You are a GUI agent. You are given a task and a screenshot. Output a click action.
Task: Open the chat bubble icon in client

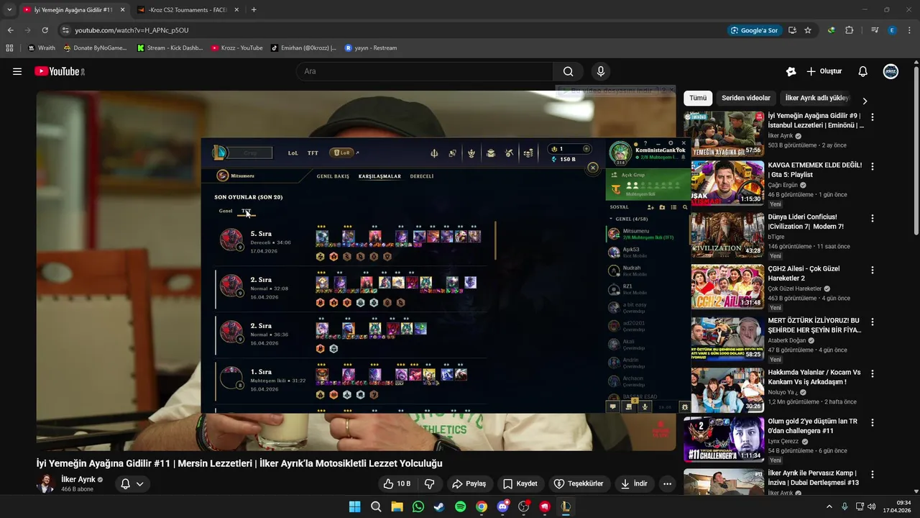pos(612,406)
